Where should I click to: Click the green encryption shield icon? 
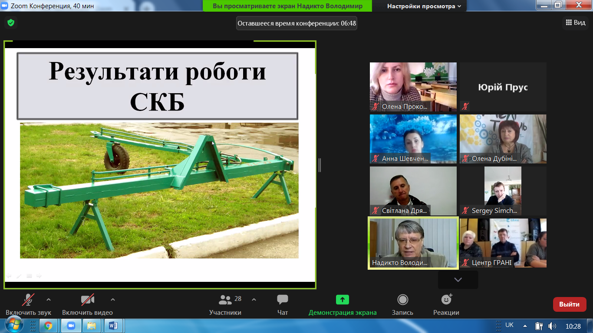click(11, 23)
